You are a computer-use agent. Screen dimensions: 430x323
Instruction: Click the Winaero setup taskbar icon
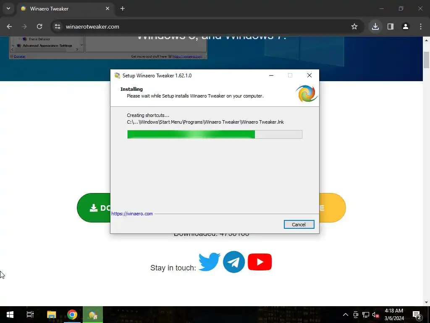(x=93, y=315)
